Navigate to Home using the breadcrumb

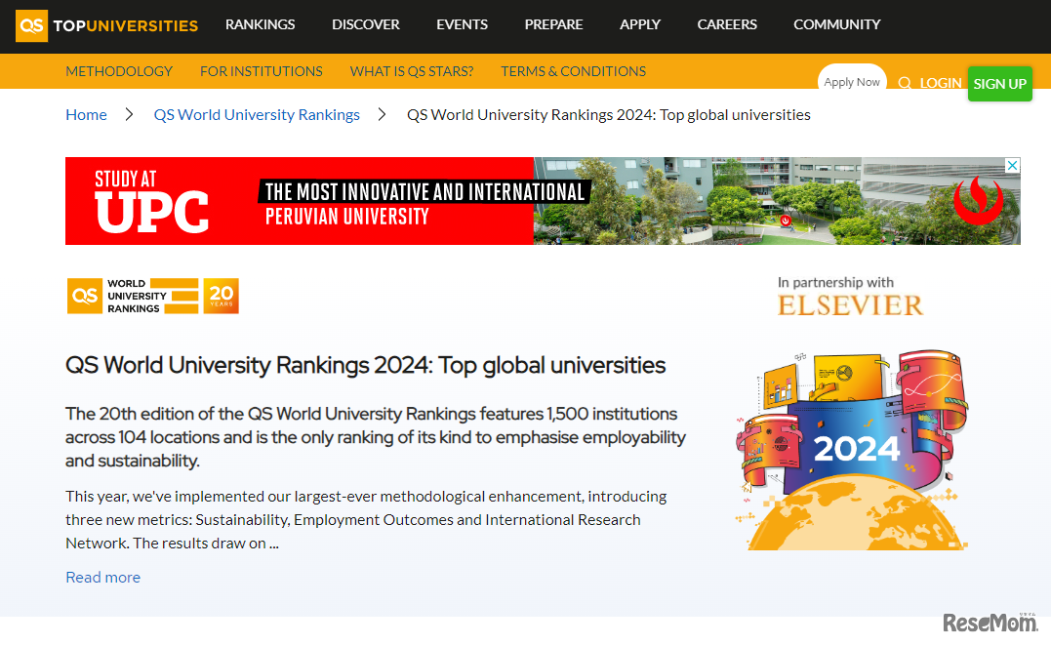[x=86, y=114]
